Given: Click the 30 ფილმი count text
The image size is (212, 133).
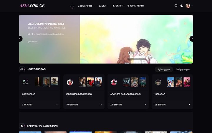Looking at the screenshot, I should [x=72, y=105].
